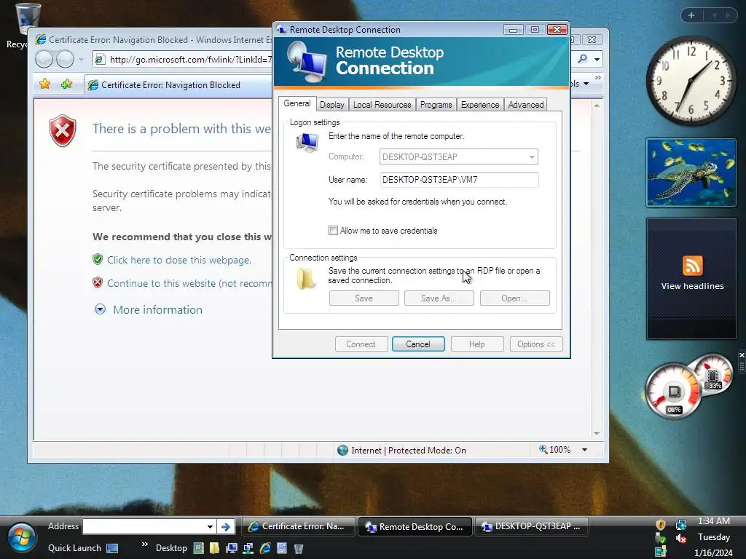This screenshot has width=746, height=559.
Task: Open Recycle Bin icon in the Desktop toolbar
Action: point(298,548)
